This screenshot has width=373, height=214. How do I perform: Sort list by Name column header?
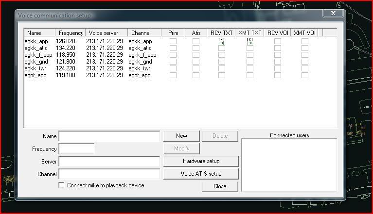point(40,33)
